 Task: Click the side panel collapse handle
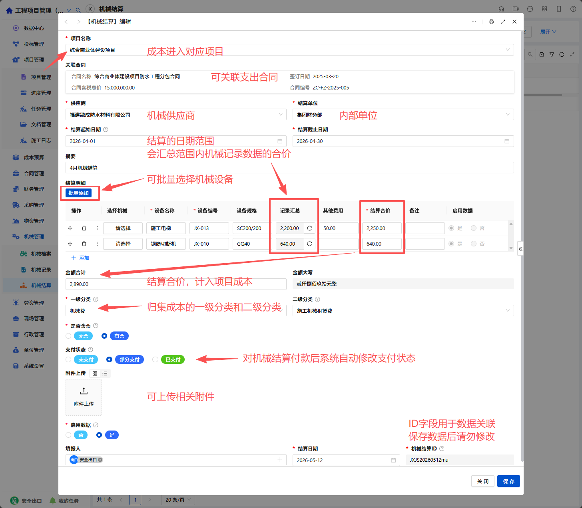pyautogui.click(x=520, y=248)
